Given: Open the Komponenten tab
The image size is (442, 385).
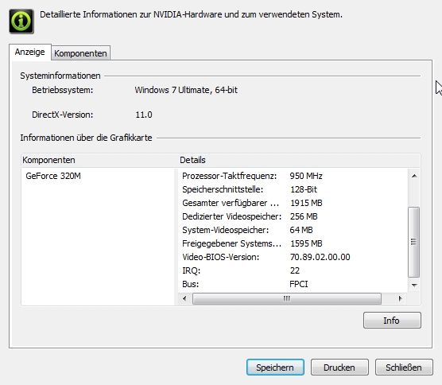Looking at the screenshot, I should [x=80, y=53].
